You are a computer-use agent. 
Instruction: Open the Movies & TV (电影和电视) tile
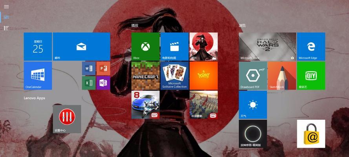pos(174,46)
